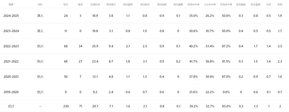Click the total games value 230

click(x=66, y=106)
